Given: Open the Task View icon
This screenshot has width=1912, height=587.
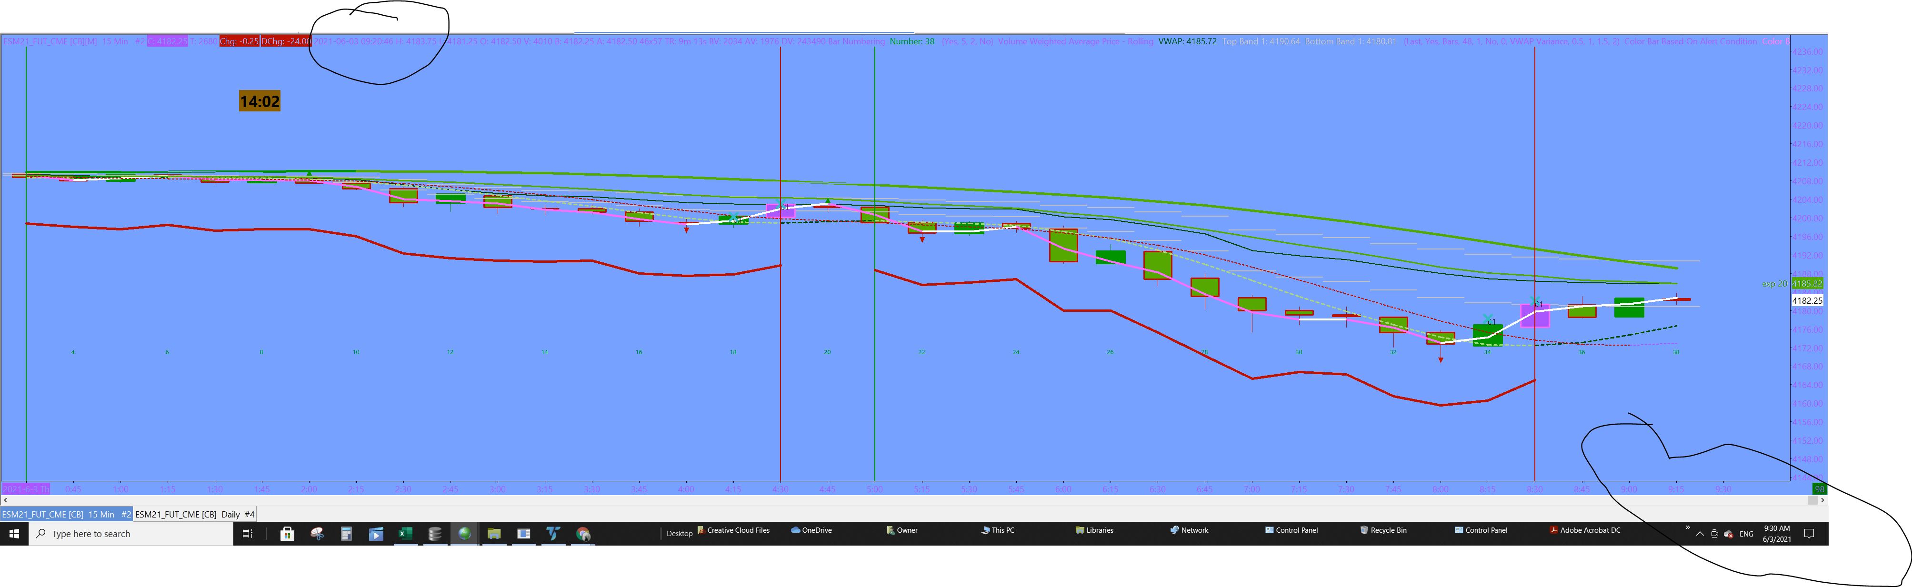Looking at the screenshot, I should pyautogui.click(x=248, y=534).
